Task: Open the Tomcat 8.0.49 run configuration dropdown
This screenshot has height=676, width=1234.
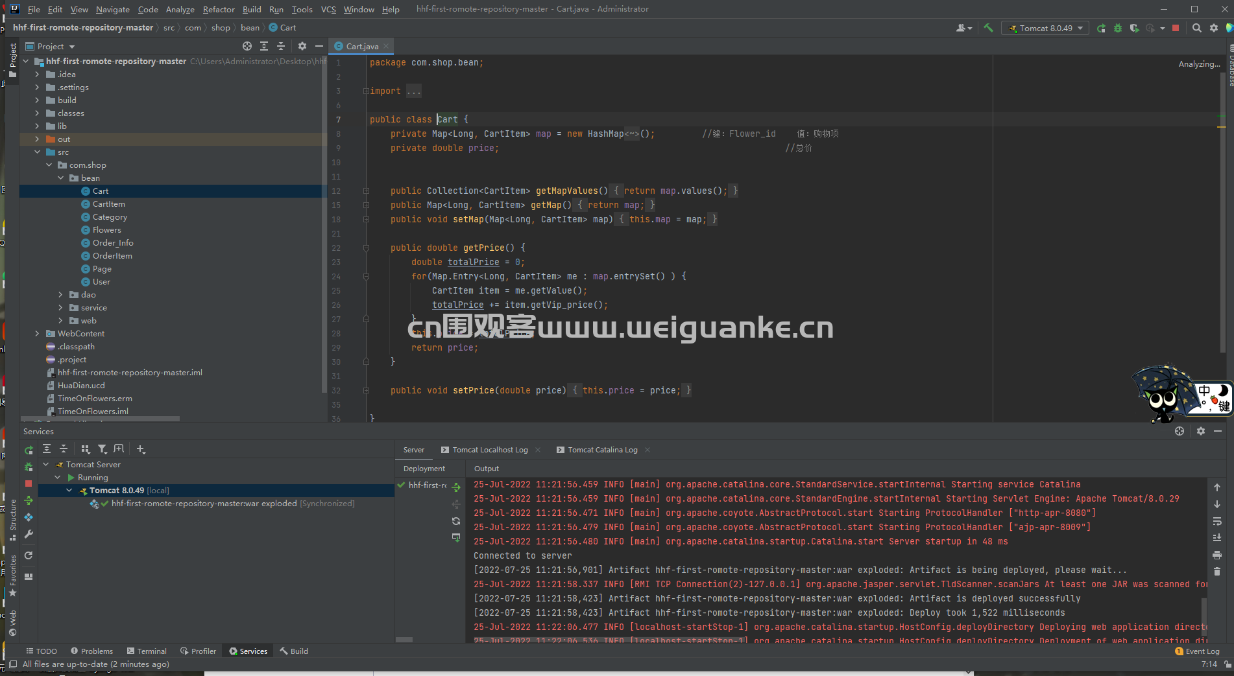Action: tap(1045, 28)
